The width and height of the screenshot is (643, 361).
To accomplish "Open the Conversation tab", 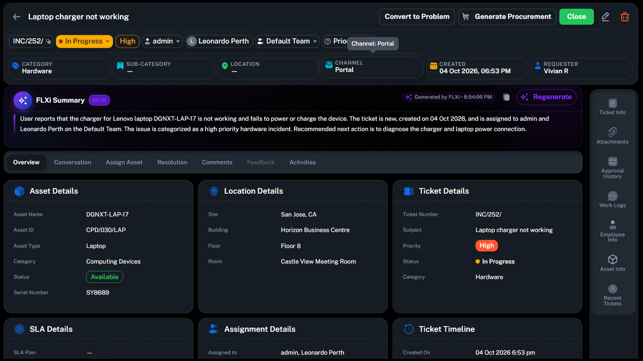I will click(x=73, y=162).
